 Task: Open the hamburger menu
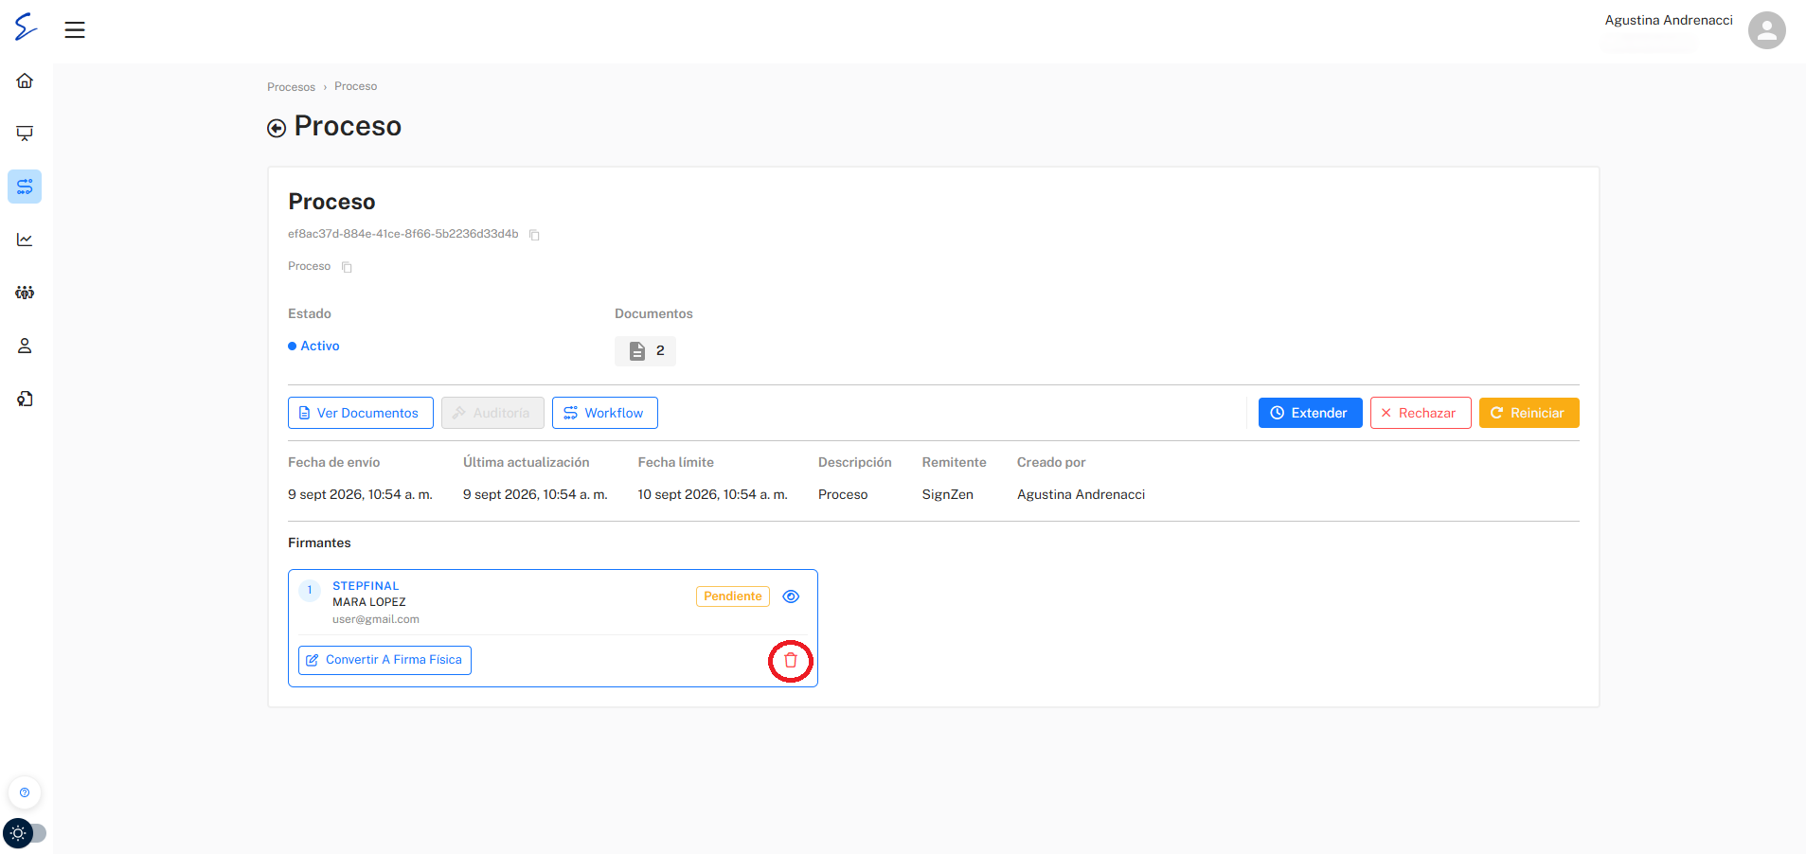(x=75, y=30)
